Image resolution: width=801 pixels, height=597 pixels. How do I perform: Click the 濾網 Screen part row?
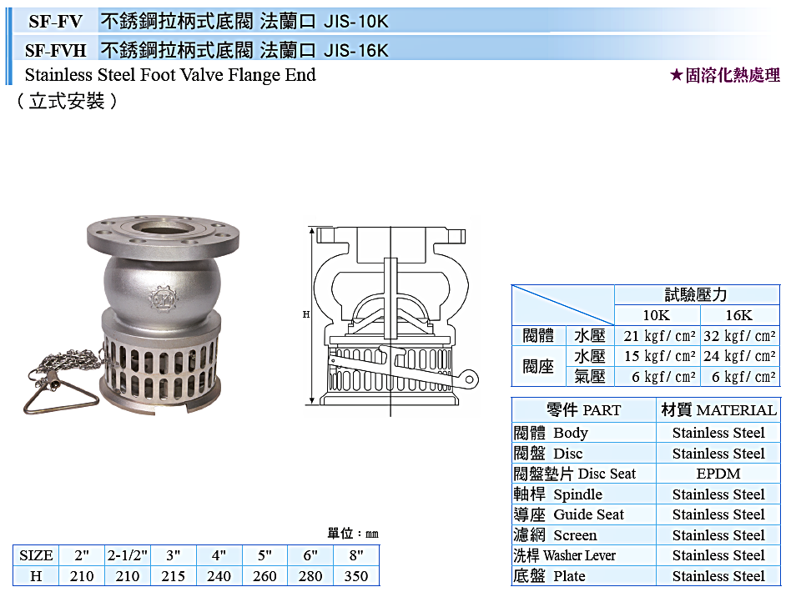click(646, 534)
